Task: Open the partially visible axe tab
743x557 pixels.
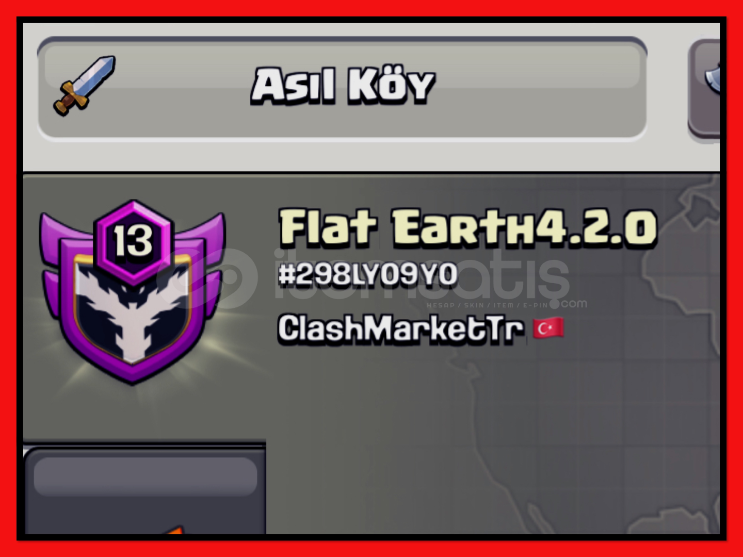Action: (705, 88)
